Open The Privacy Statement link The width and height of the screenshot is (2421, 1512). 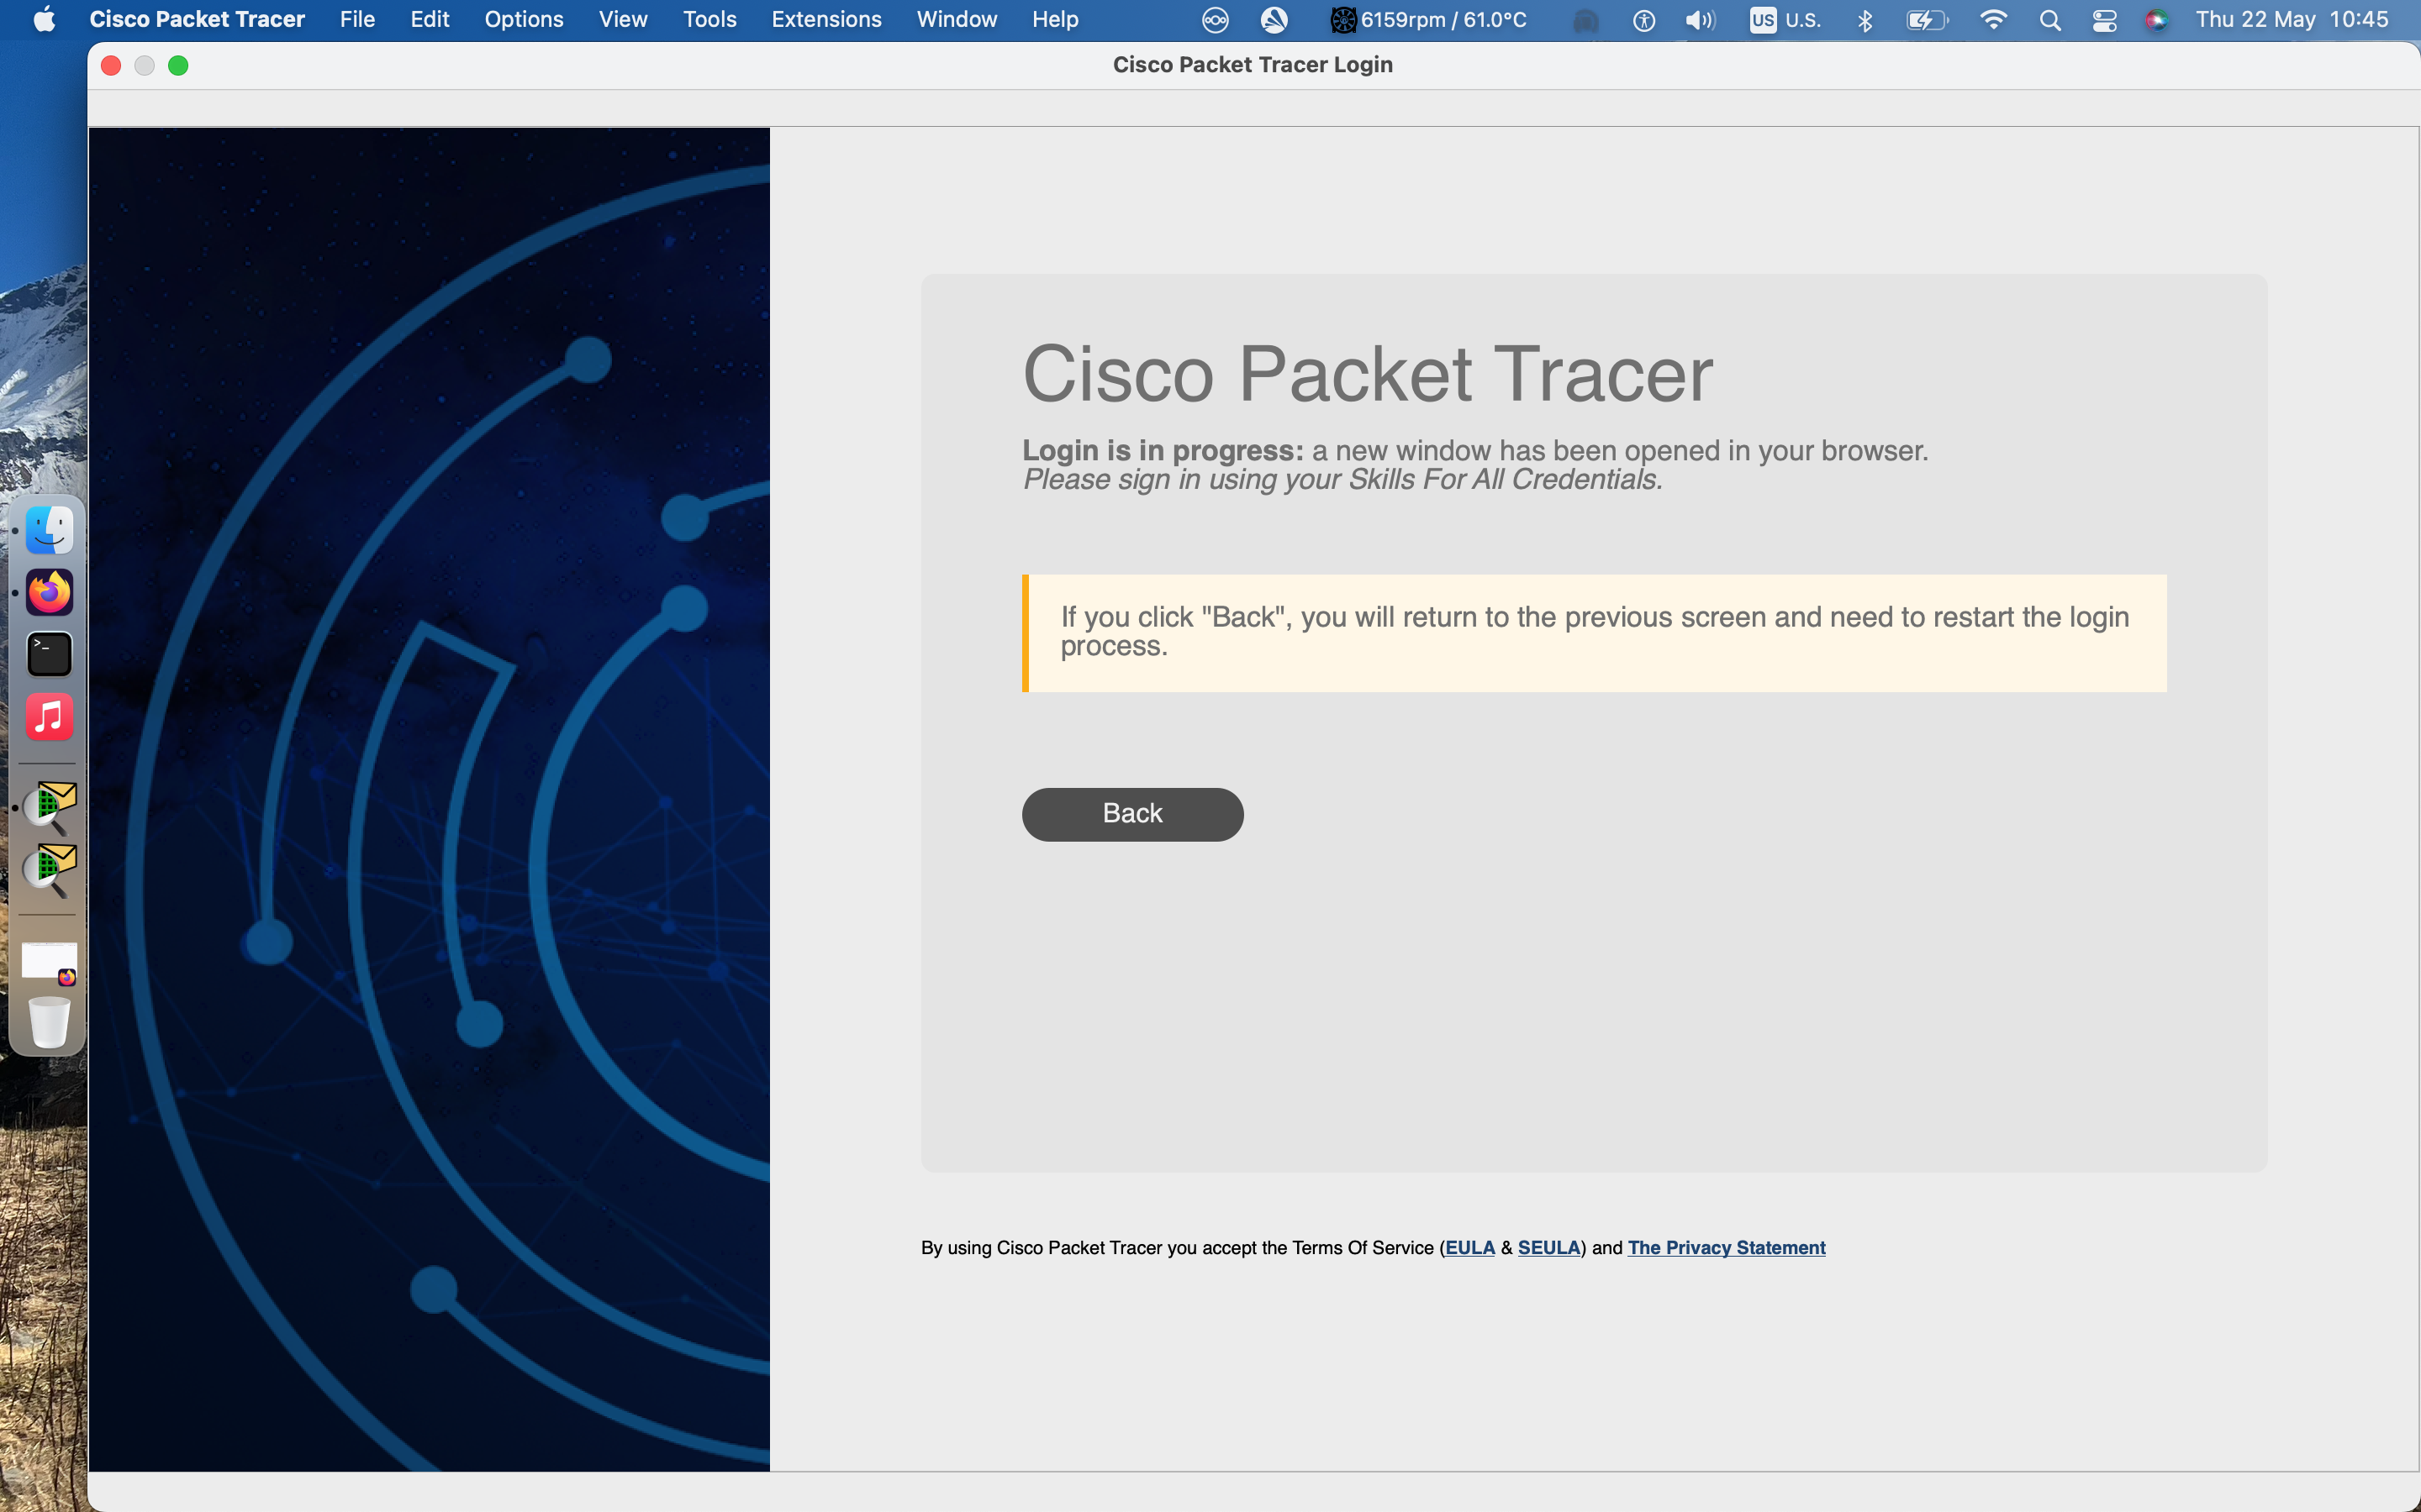[x=1726, y=1247]
